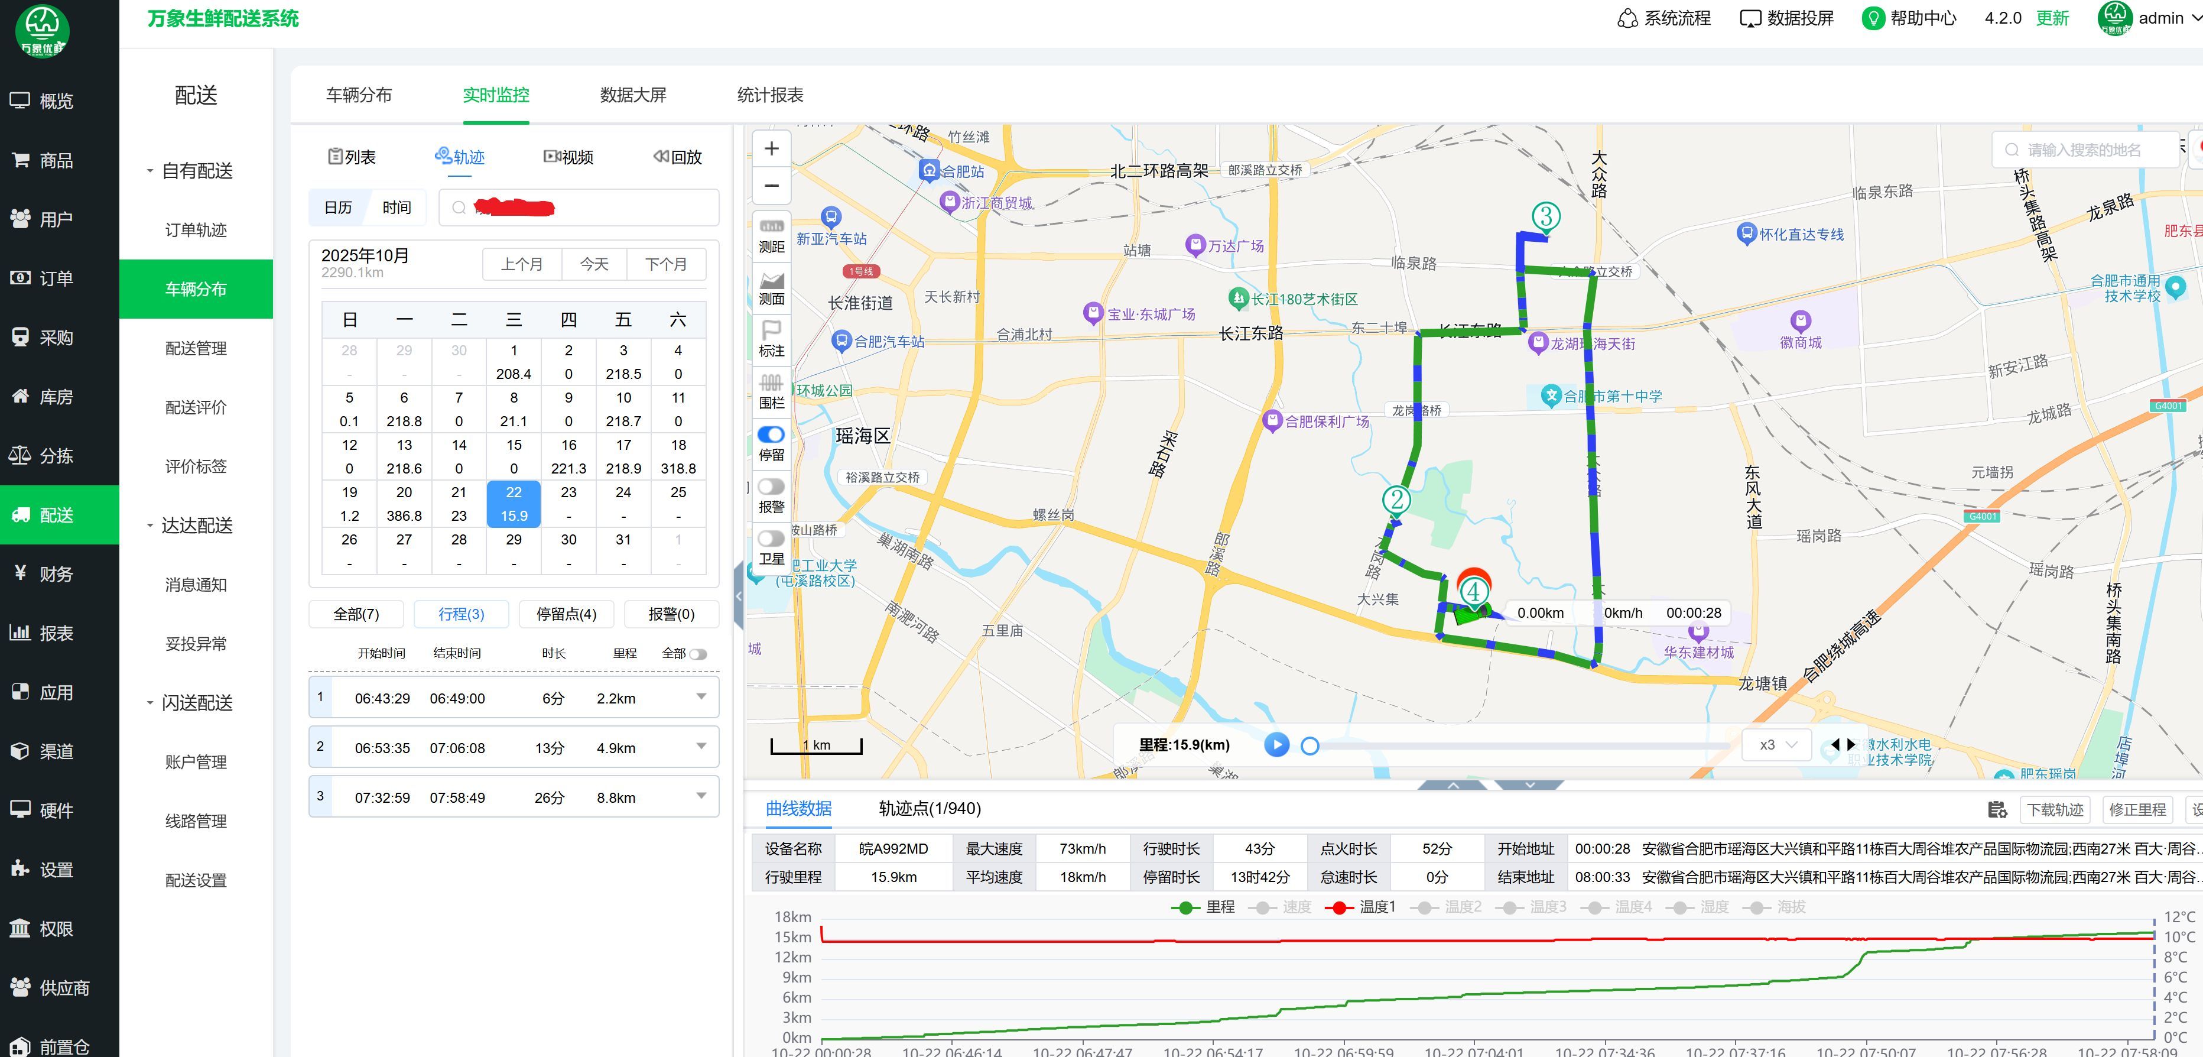Click the map place search input field

tap(2086, 151)
